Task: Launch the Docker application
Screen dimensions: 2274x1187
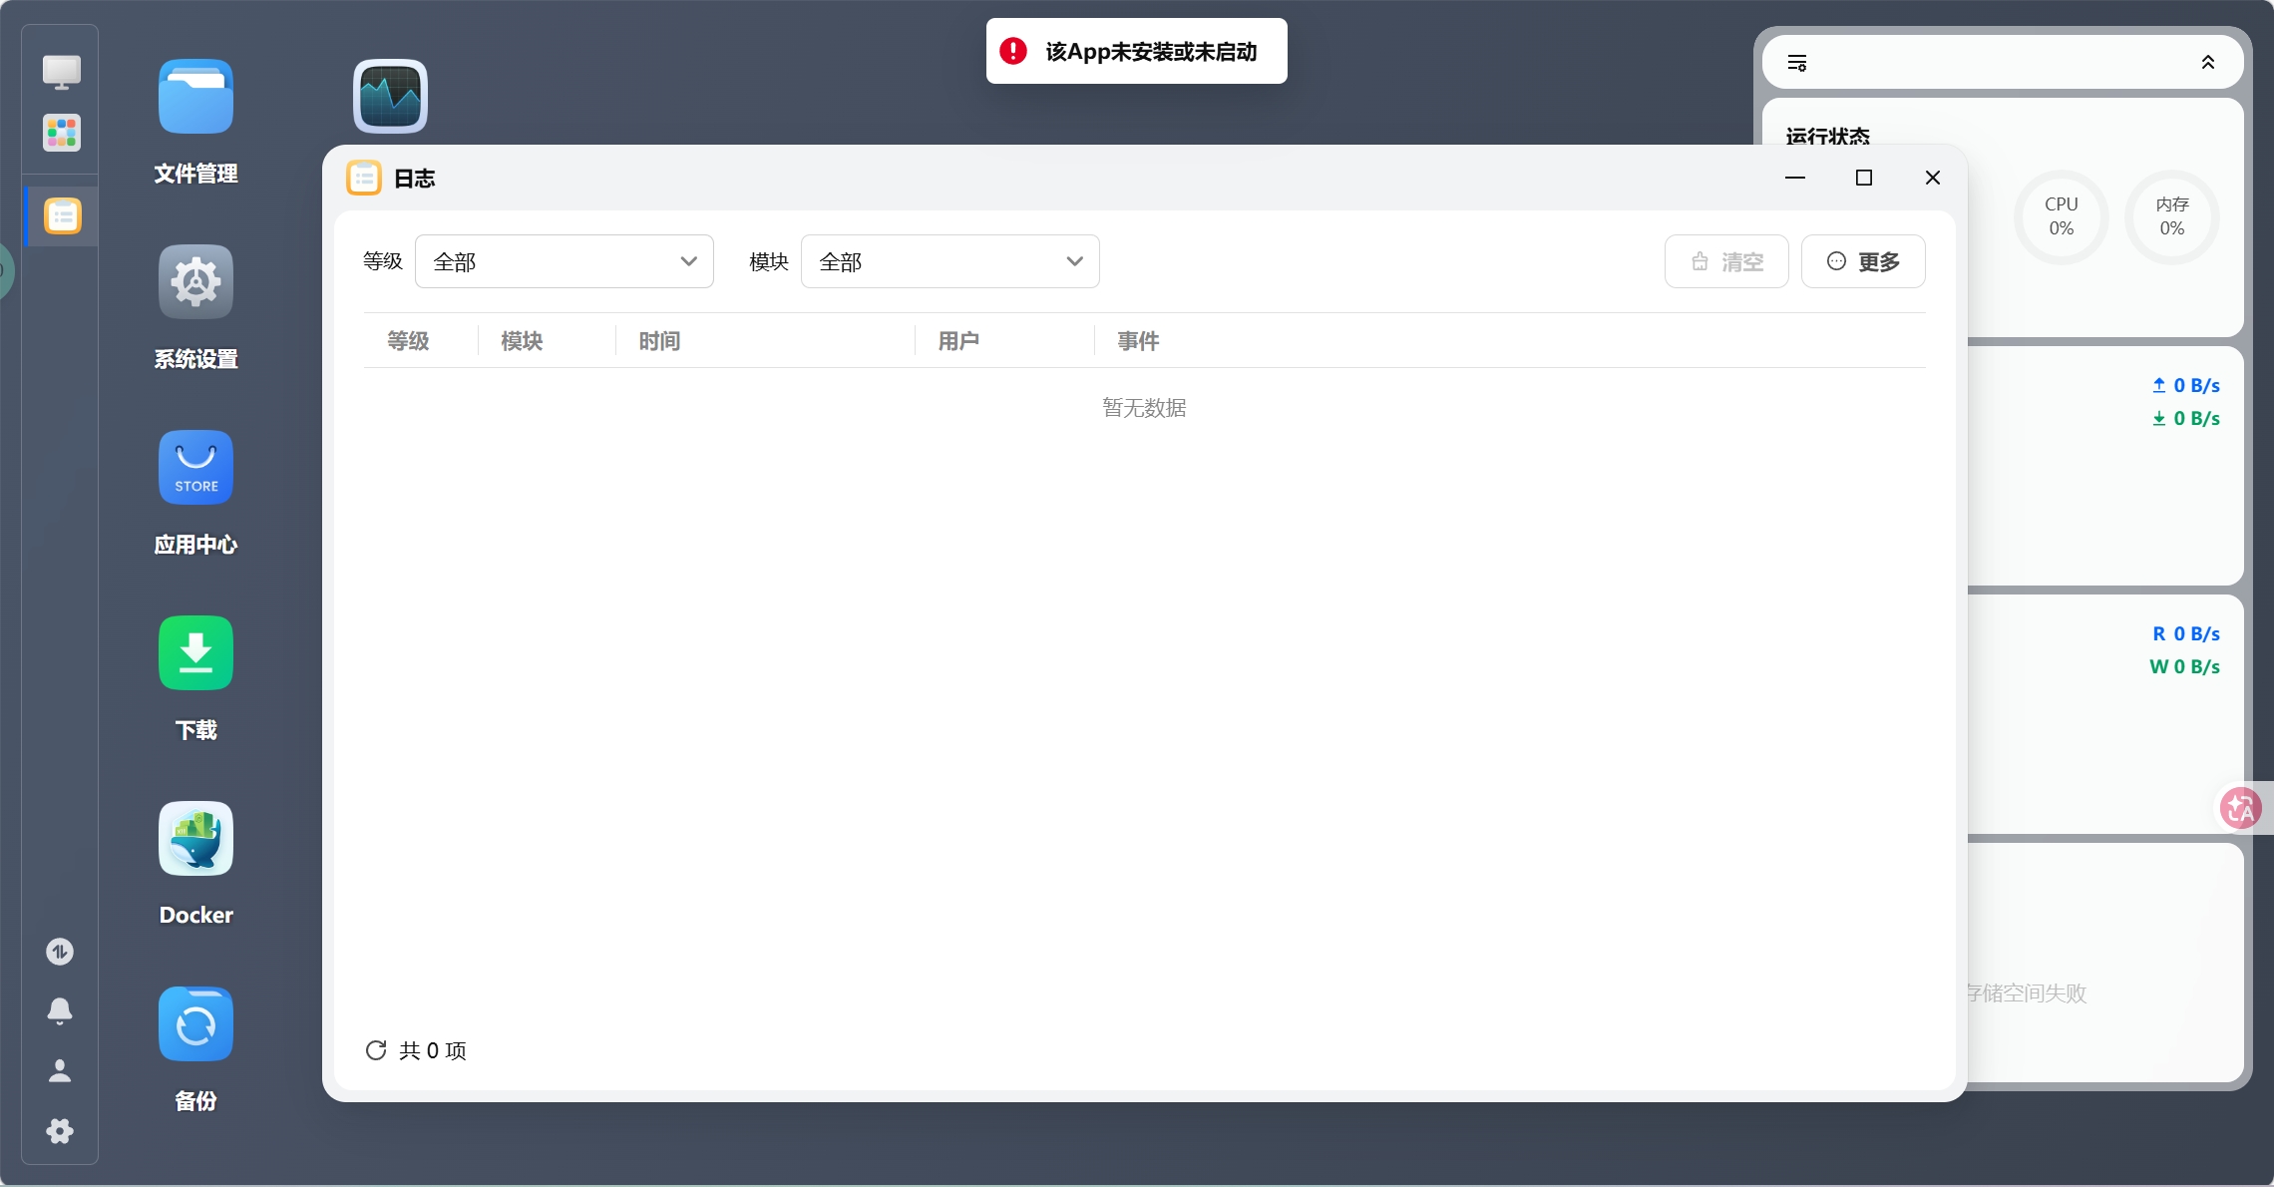Action: 194,838
